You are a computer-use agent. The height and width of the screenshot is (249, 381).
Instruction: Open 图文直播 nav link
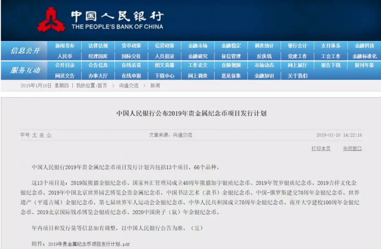tap(164, 65)
